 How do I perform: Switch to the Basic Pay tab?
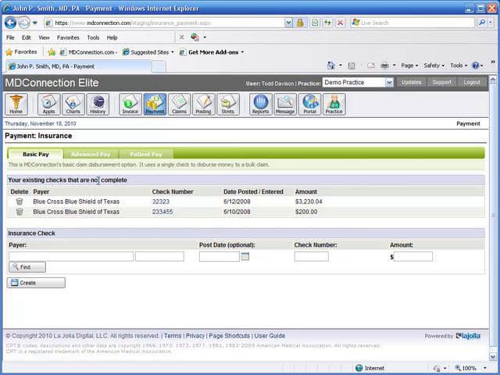(x=36, y=155)
